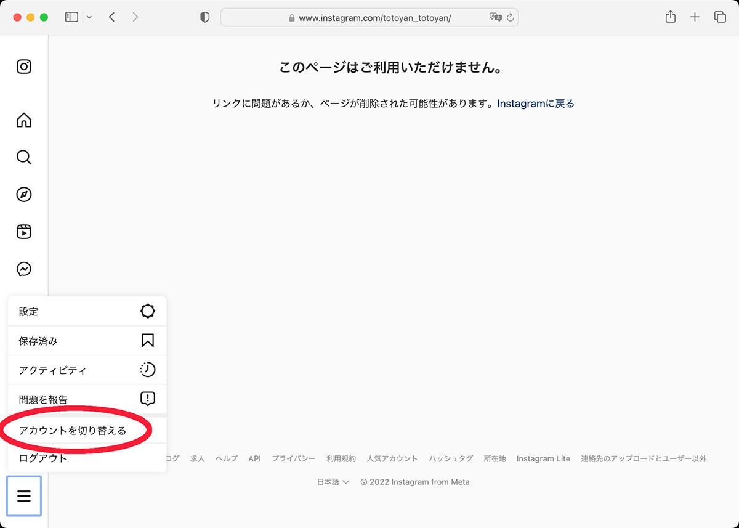Open Reels icon in sidebar

point(24,232)
